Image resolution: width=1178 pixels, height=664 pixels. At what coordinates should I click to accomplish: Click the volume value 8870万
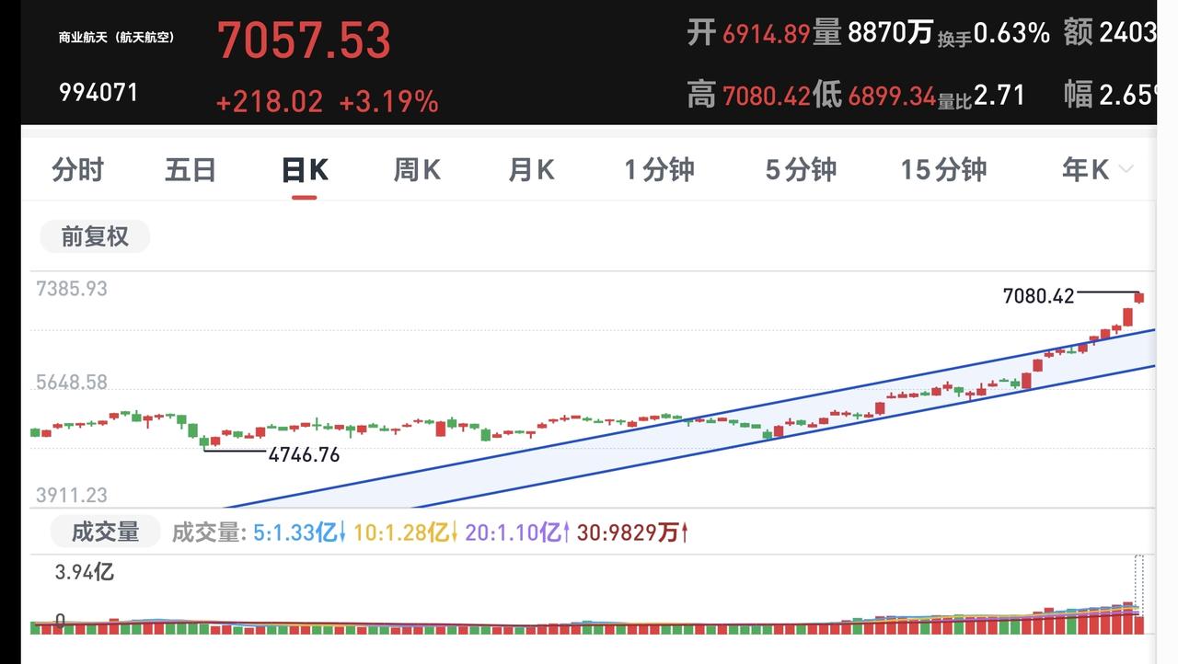tap(890, 33)
